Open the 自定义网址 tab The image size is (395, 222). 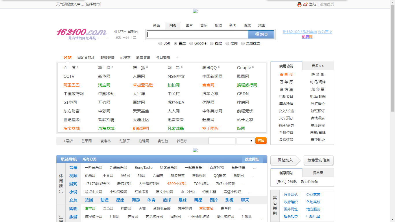[86, 58]
